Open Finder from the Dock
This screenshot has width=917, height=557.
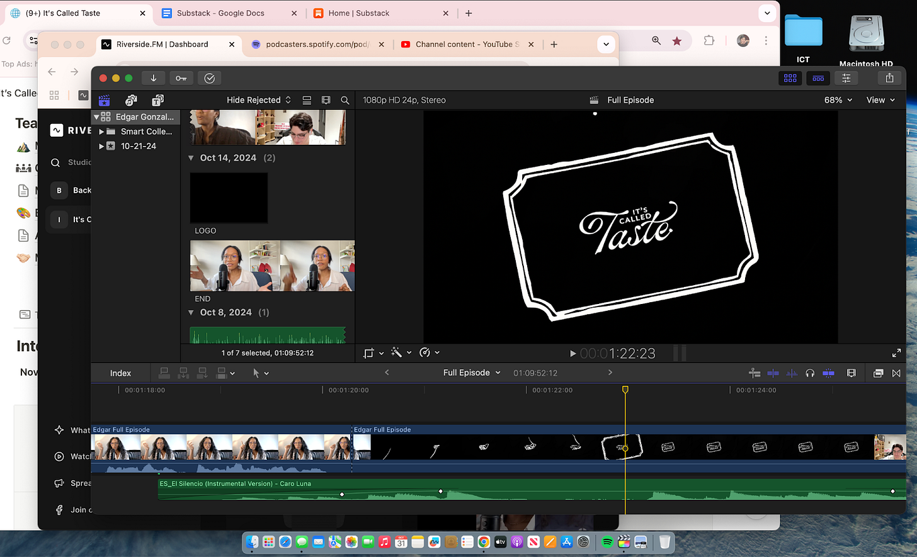(252, 542)
